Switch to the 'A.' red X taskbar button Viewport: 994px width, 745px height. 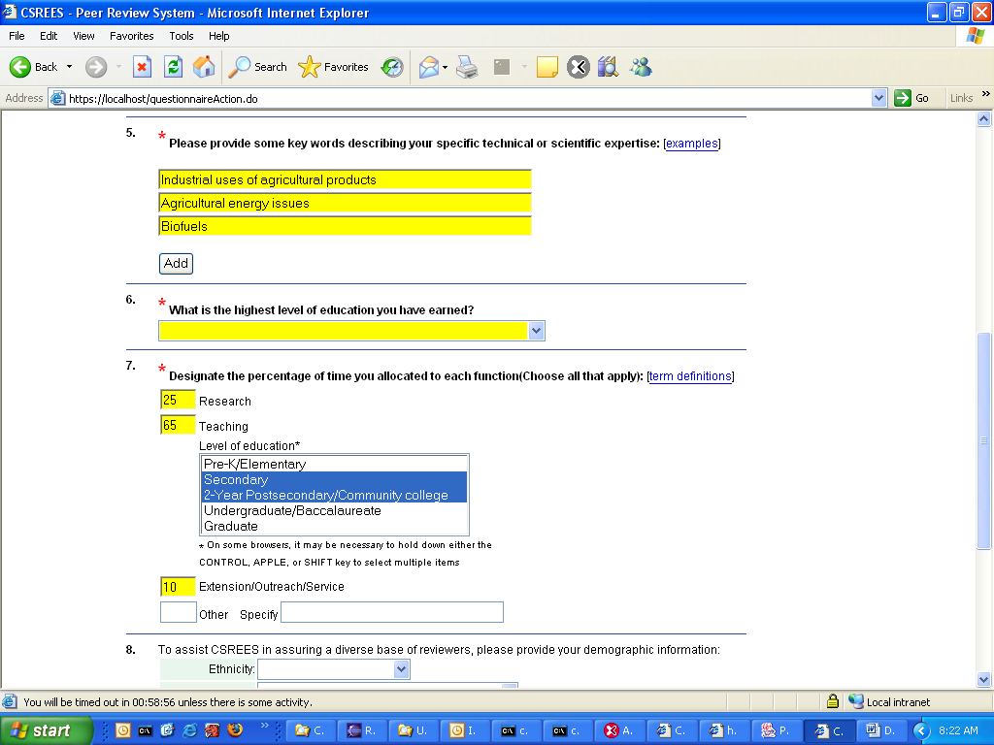coord(620,730)
